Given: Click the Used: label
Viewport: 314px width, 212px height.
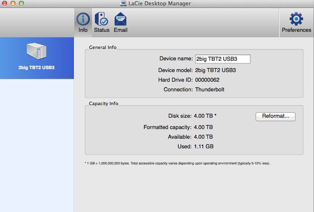Looking at the screenshot, I should tap(185, 147).
